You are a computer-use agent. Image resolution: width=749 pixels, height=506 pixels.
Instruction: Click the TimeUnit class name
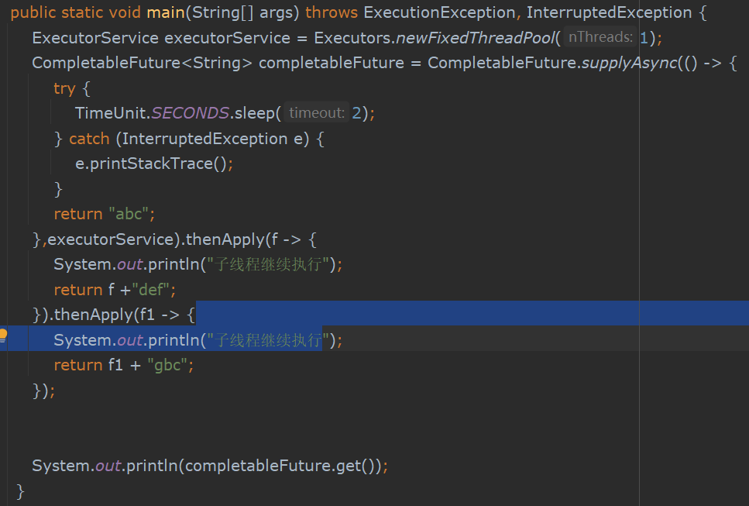(x=110, y=113)
